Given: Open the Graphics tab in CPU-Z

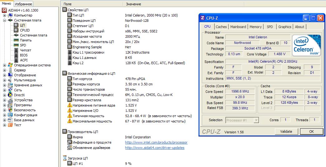Looking at the screenshot, I should point(285,27).
